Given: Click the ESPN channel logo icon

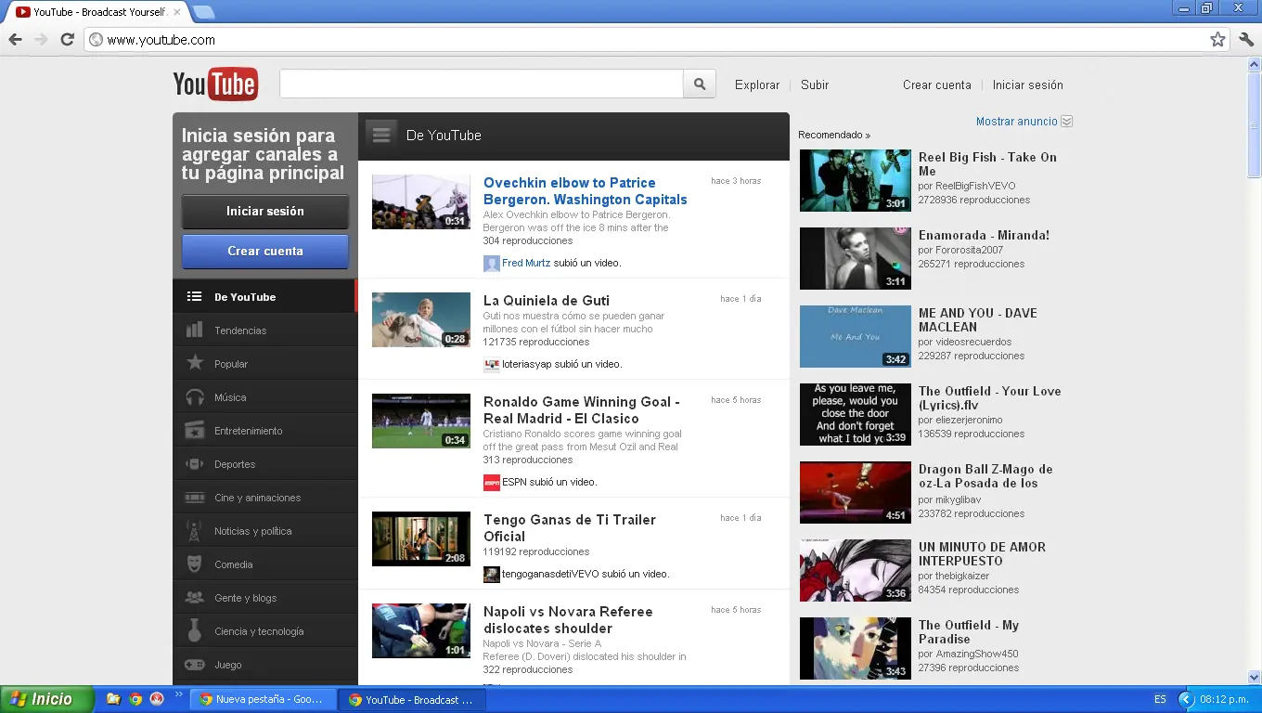Looking at the screenshot, I should (x=492, y=483).
